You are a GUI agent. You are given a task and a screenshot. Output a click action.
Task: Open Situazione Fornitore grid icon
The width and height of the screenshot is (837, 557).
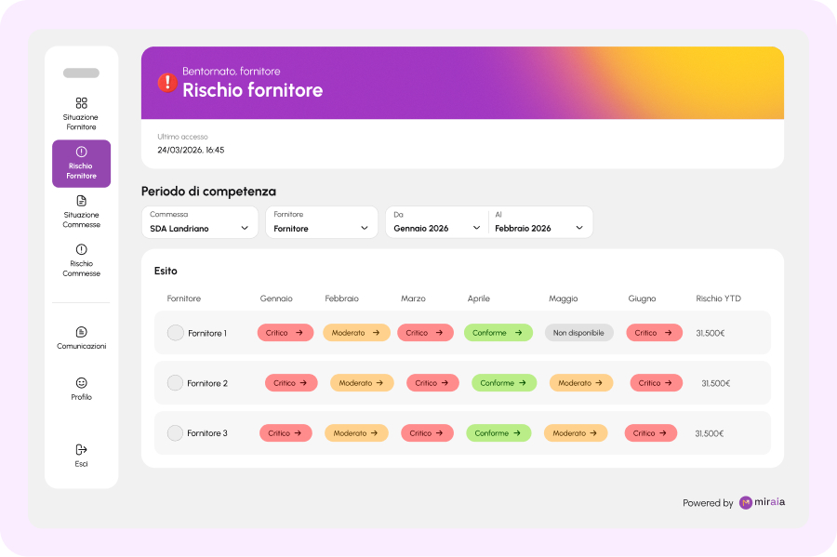tap(81, 102)
